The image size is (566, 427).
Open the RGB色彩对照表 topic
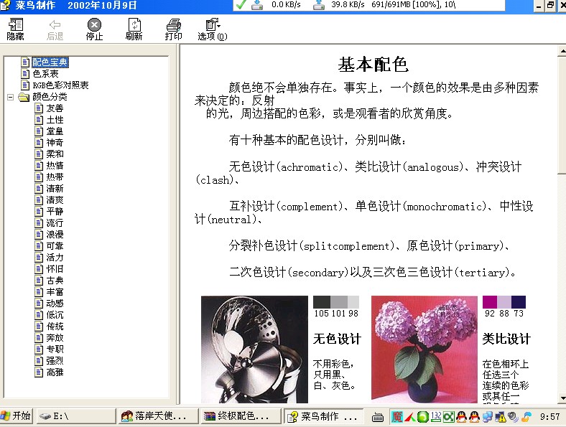(60, 85)
